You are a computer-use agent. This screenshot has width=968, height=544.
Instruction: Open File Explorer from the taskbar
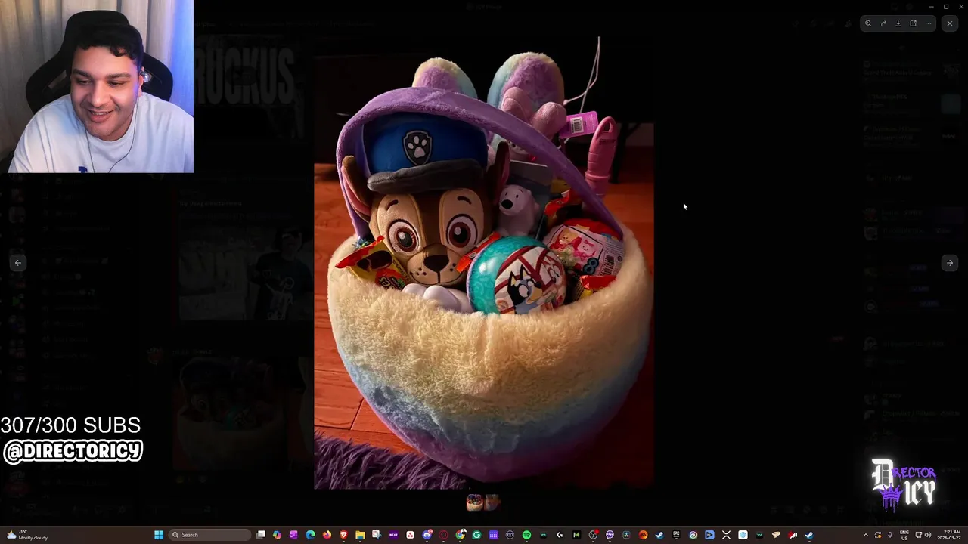coord(360,535)
